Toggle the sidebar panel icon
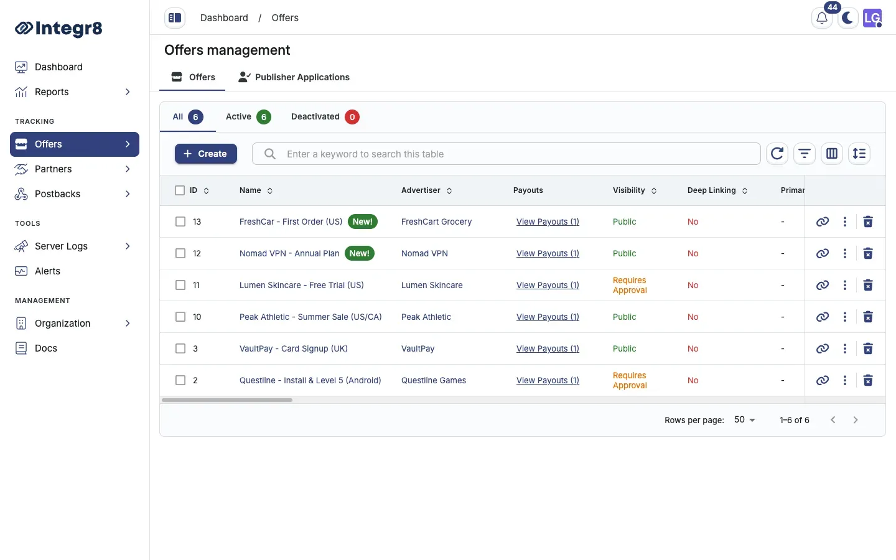Screen dimensions: 896x560 pyautogui.click(x=175, y=18)
